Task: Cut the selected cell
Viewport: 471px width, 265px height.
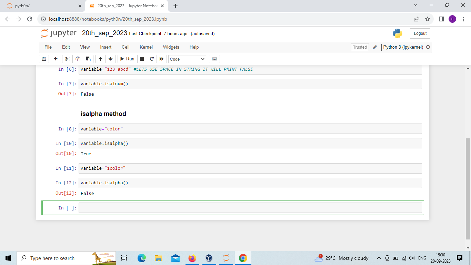Action: [67, 59]
